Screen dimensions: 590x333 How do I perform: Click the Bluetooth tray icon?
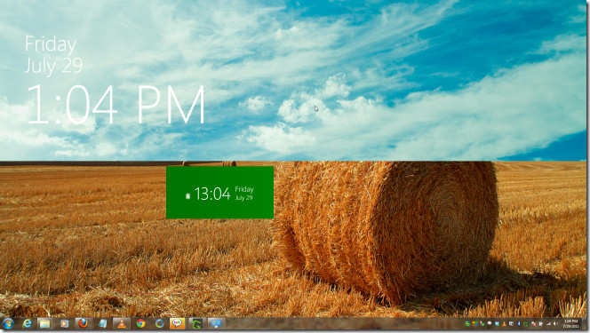tap(519, 323)
